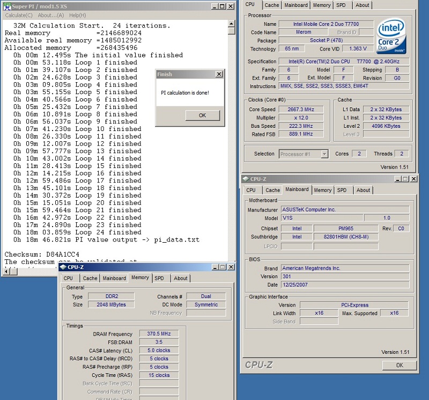Click the CPU-Z icon in Memory window title bar

63,267
